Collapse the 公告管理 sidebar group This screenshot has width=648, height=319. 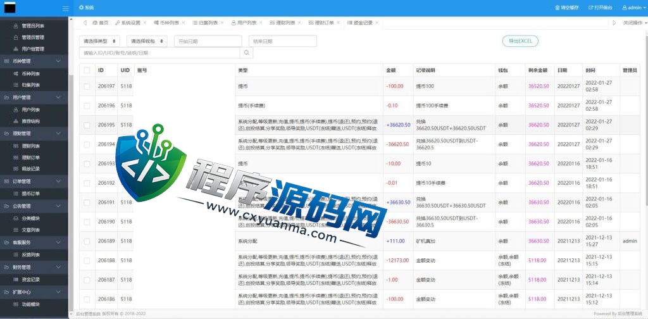tap(34, 206)
